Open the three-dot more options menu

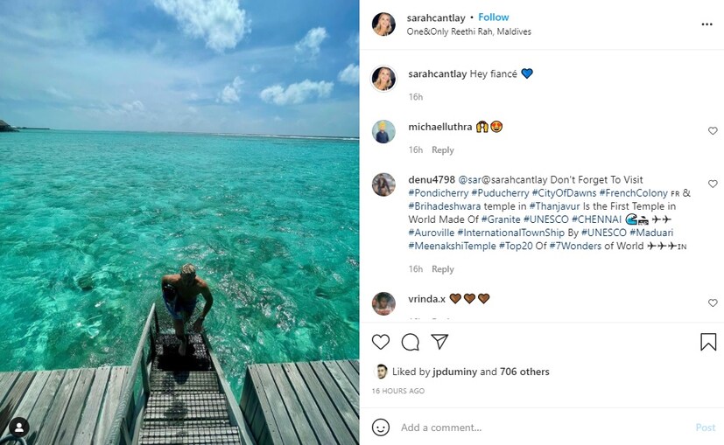706,24
